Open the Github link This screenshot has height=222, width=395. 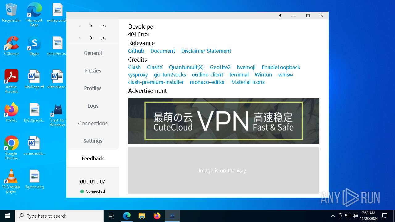pyautogui.click(x=136, y=51)
